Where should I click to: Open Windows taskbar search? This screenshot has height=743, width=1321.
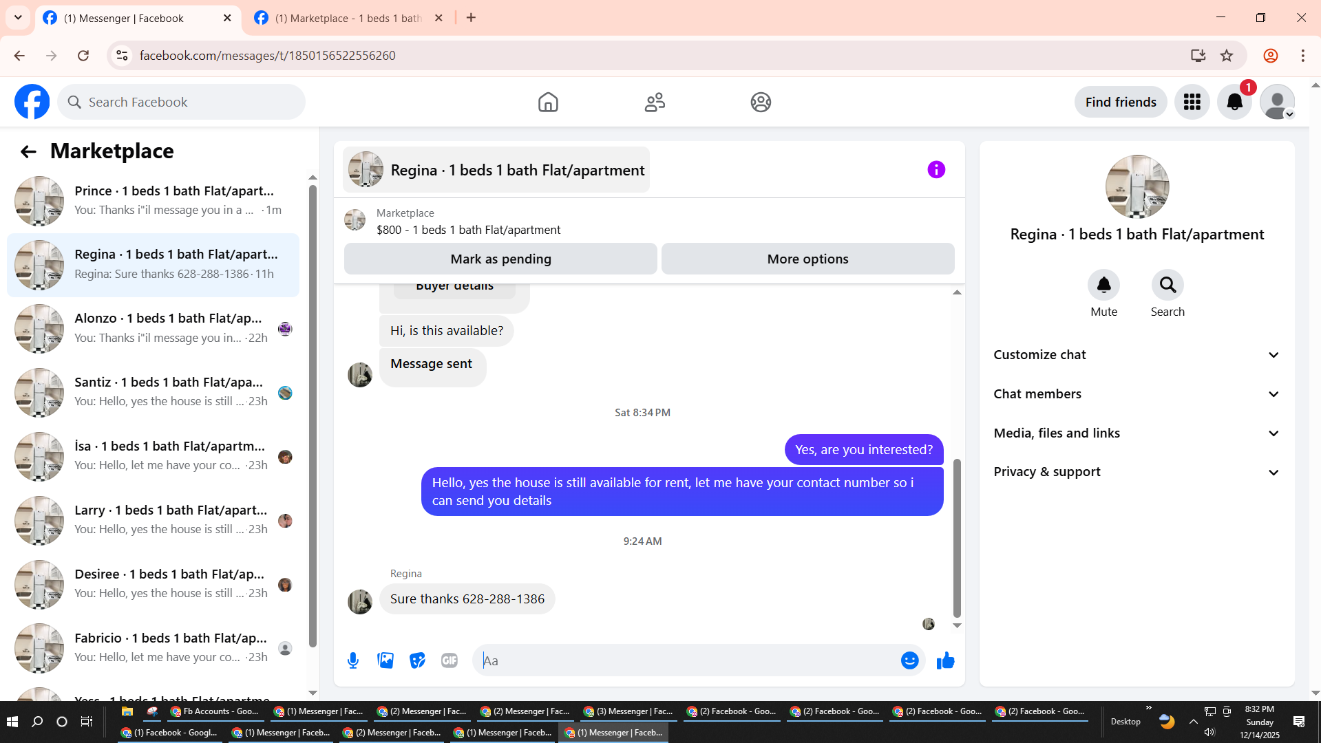click(x=37, y=722)
